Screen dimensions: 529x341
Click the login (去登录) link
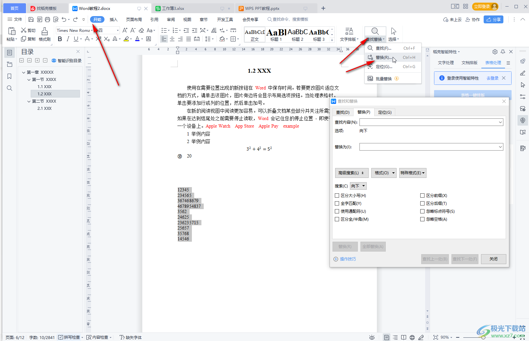(x=493, y=78)
